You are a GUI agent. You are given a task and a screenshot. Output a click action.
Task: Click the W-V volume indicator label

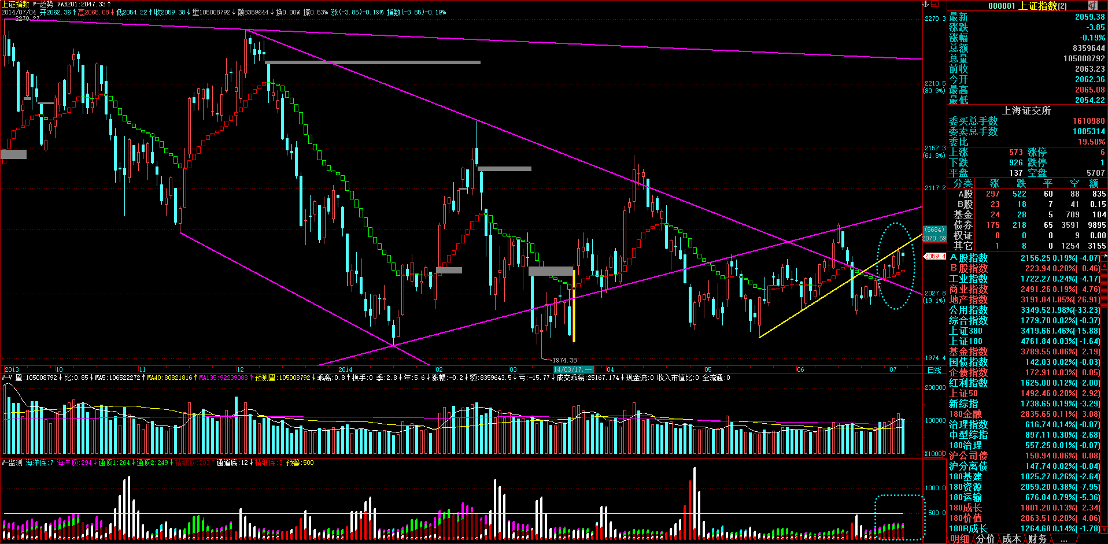click(7, 378)
